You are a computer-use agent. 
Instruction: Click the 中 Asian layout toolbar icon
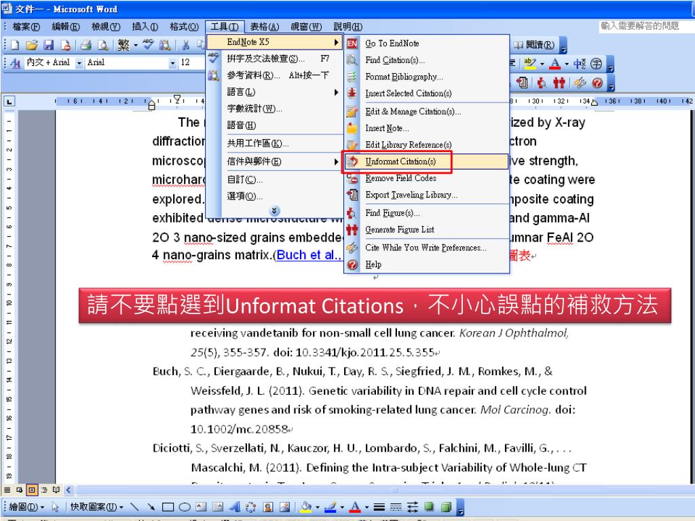click(x=580, y=63)
